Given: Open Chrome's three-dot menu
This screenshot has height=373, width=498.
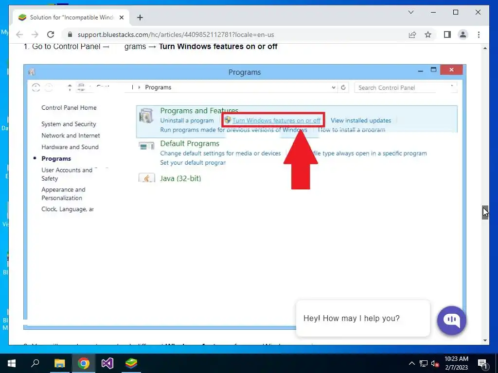Looking at the screenshot, I should click(x=479, y=34).
